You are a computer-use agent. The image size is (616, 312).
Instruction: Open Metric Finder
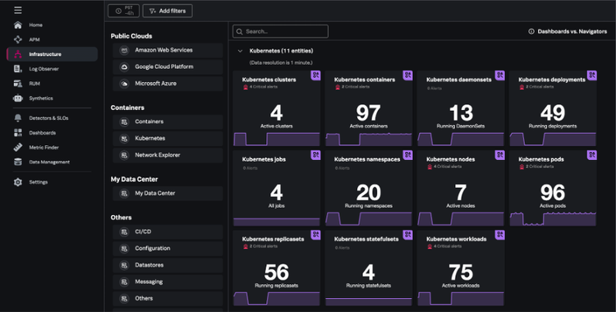click(x=44, y=147)
